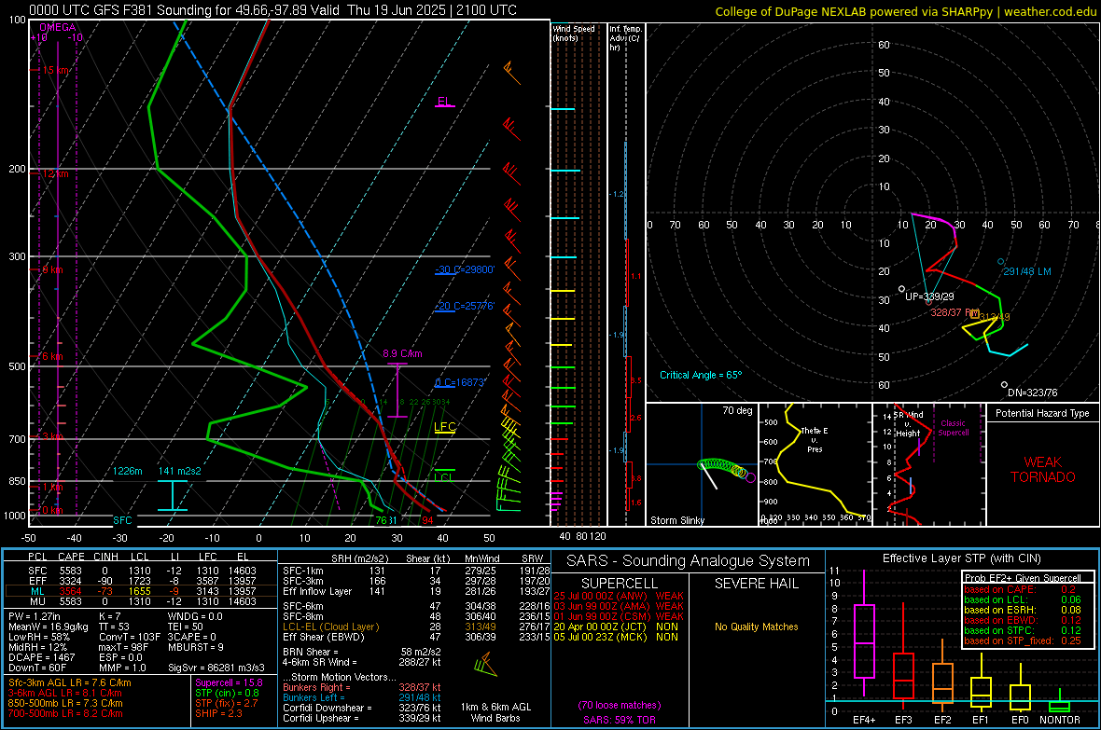Click the -30 C=29800' height label

click(x=465, y=270)
